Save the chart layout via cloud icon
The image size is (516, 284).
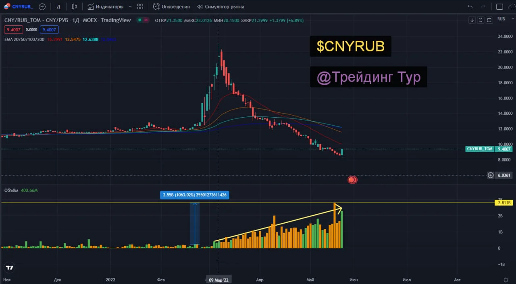click(512, 6)
